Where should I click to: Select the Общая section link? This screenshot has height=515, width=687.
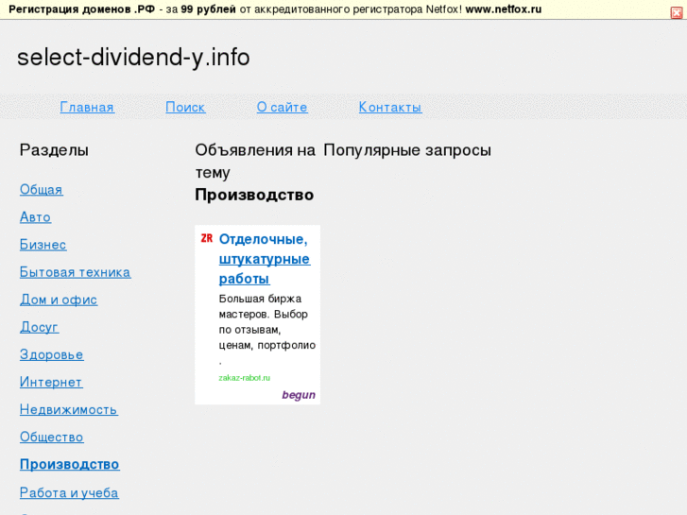pyautogui.click(x=42, y=189)
